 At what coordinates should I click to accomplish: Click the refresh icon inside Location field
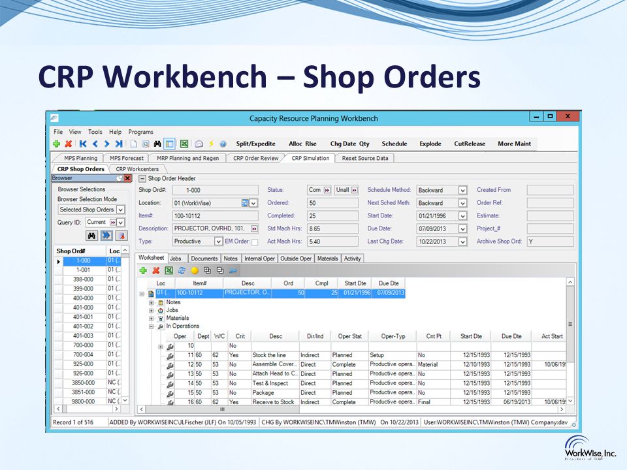(x=245, y=203)
